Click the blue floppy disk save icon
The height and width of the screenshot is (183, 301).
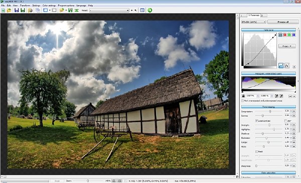(17, 10)
